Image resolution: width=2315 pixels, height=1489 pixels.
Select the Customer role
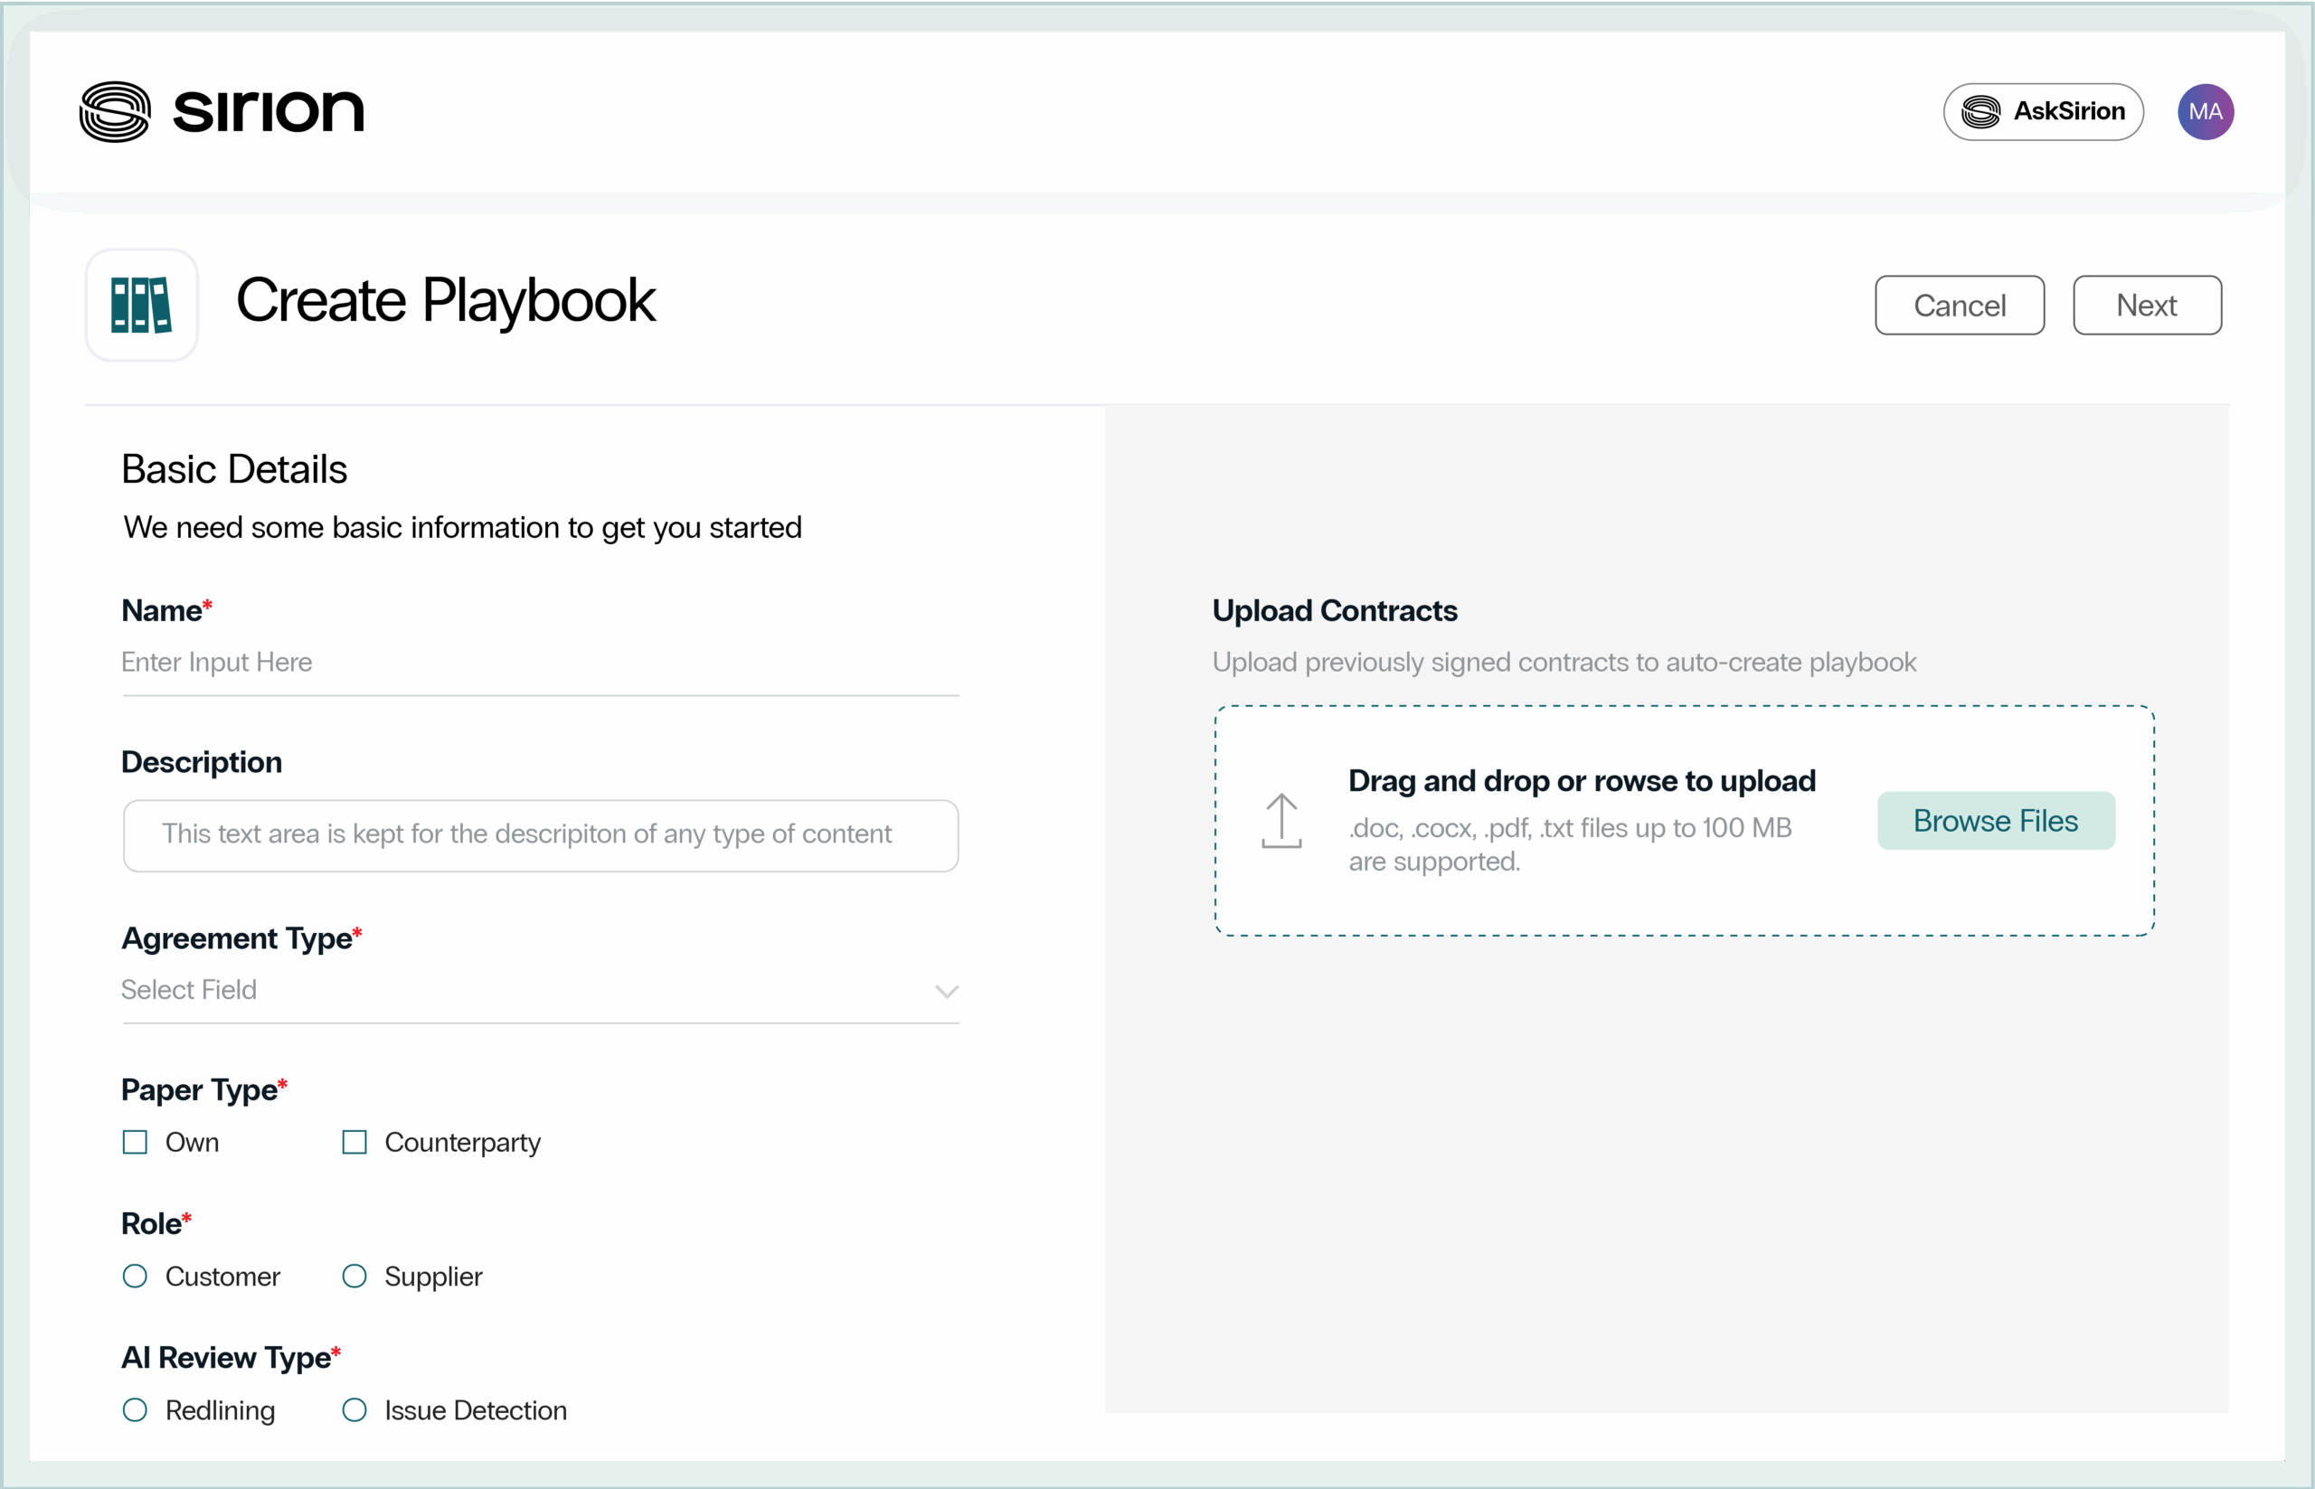135,1277
